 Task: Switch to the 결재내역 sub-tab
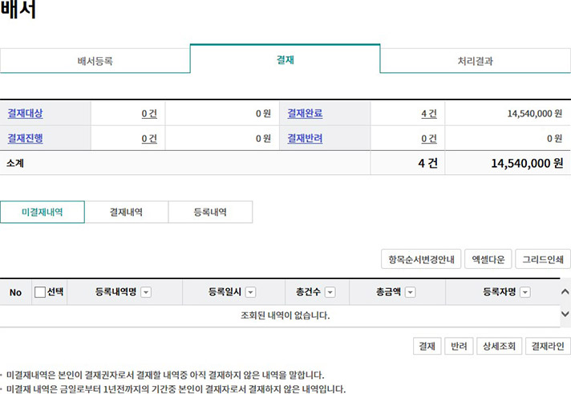click(x=126, y=212)
